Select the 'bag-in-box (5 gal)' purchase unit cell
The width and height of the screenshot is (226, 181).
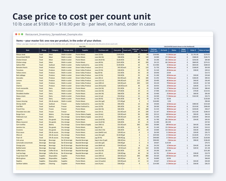(x=103, y=140)
